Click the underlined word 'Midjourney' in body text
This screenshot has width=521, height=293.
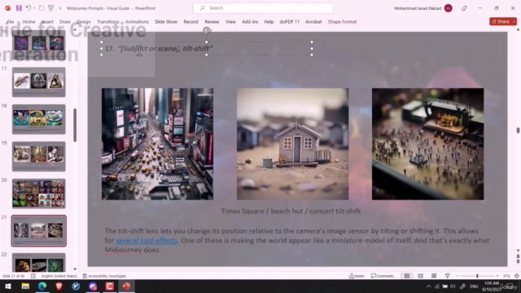(x=123, y=250)
